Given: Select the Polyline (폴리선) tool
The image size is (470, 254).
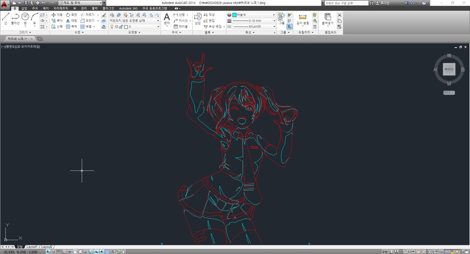Looking at the screenshot, I should pos(15,19).
